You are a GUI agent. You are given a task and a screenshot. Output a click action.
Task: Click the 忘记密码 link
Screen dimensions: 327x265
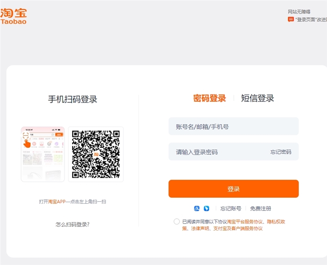click(x=281, y=152)
